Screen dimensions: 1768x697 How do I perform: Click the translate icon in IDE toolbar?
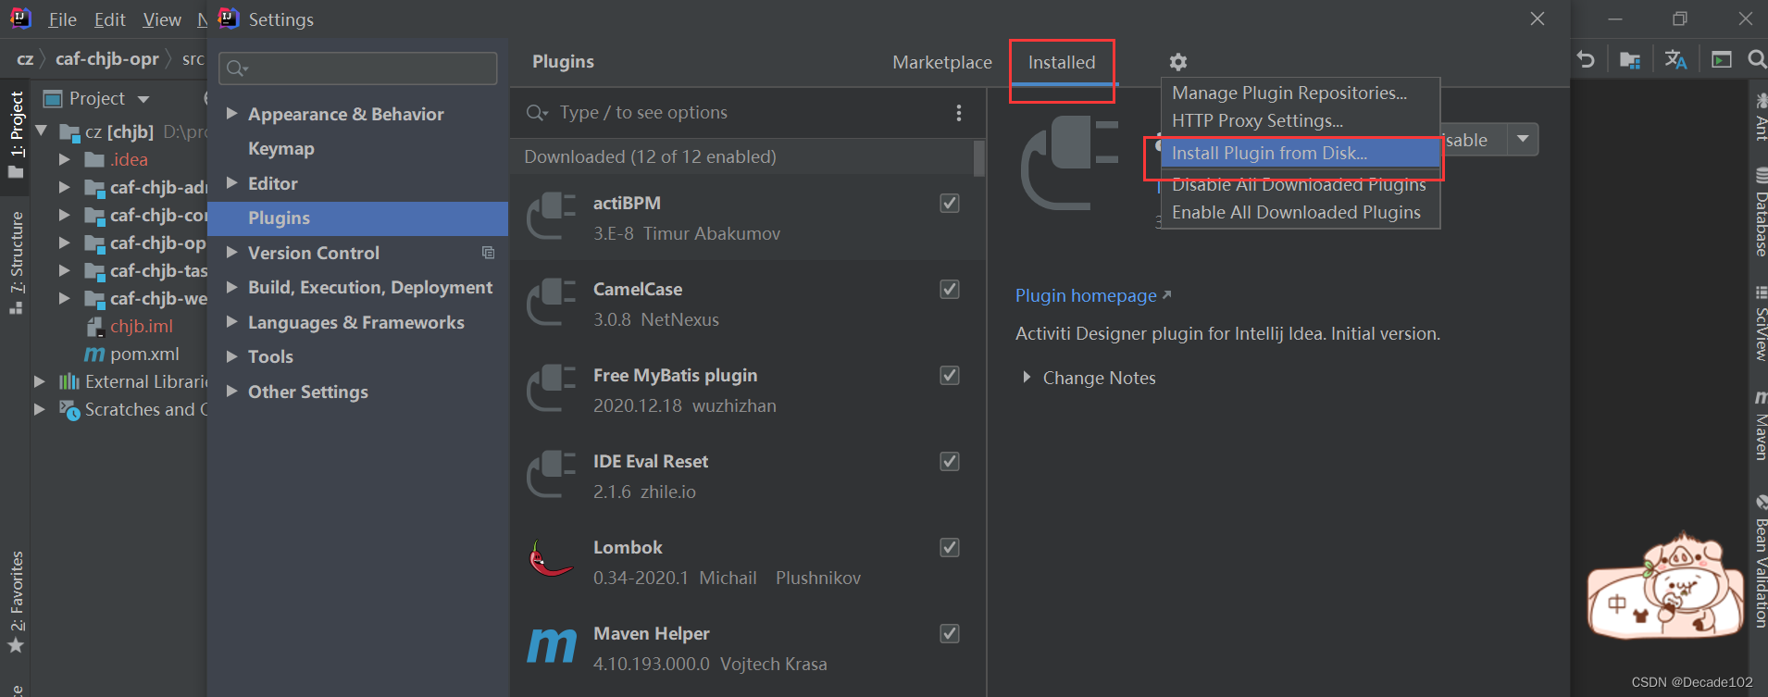[1675, 59]
